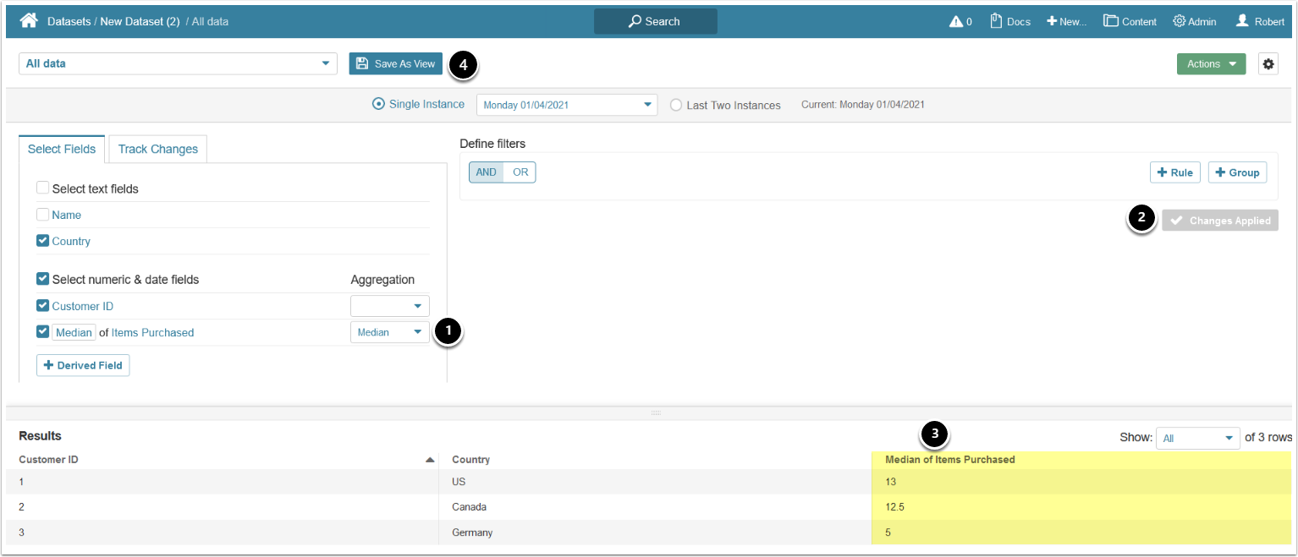Click Customer ID 1 cell

click(223, 482)
